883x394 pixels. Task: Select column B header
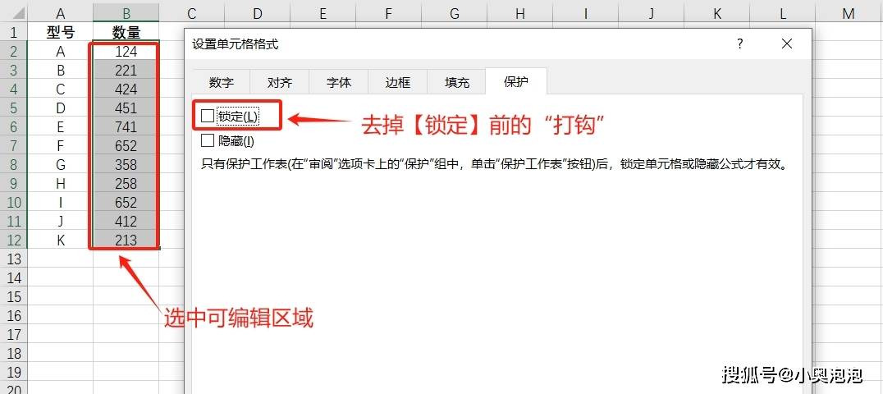pos(126,13)
